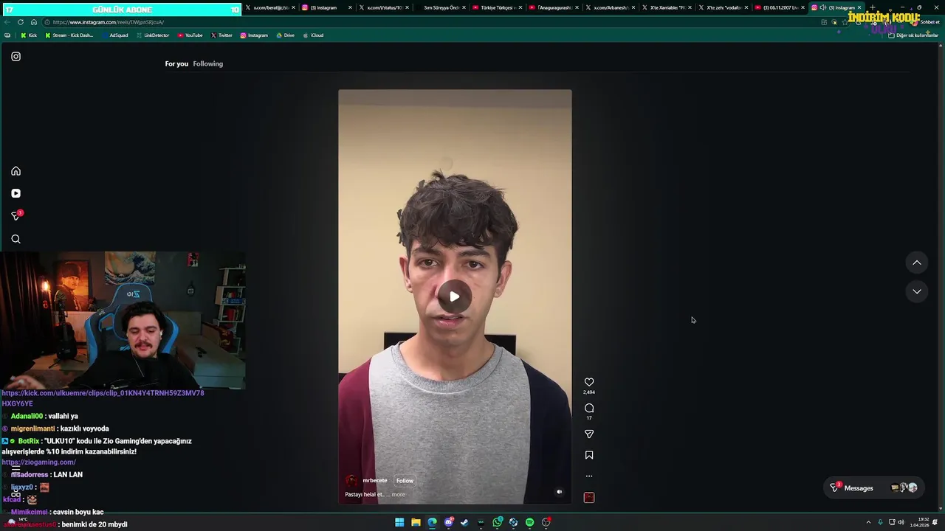Screen dimensions: 945x531
Task: Open the Stream - Kick Dashboard bookmark
Action: pyautogui.click(x=69, y=35)
